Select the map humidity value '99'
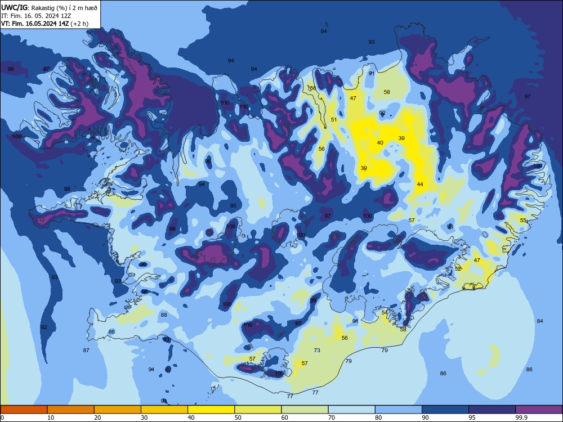563x422 pixels. click(x=314, y=300)
